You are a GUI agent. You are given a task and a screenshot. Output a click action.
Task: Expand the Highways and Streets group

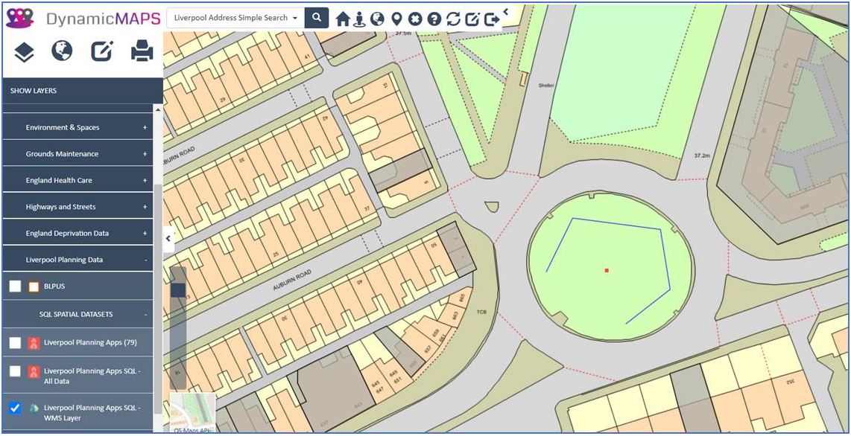[x=79, y=207]
